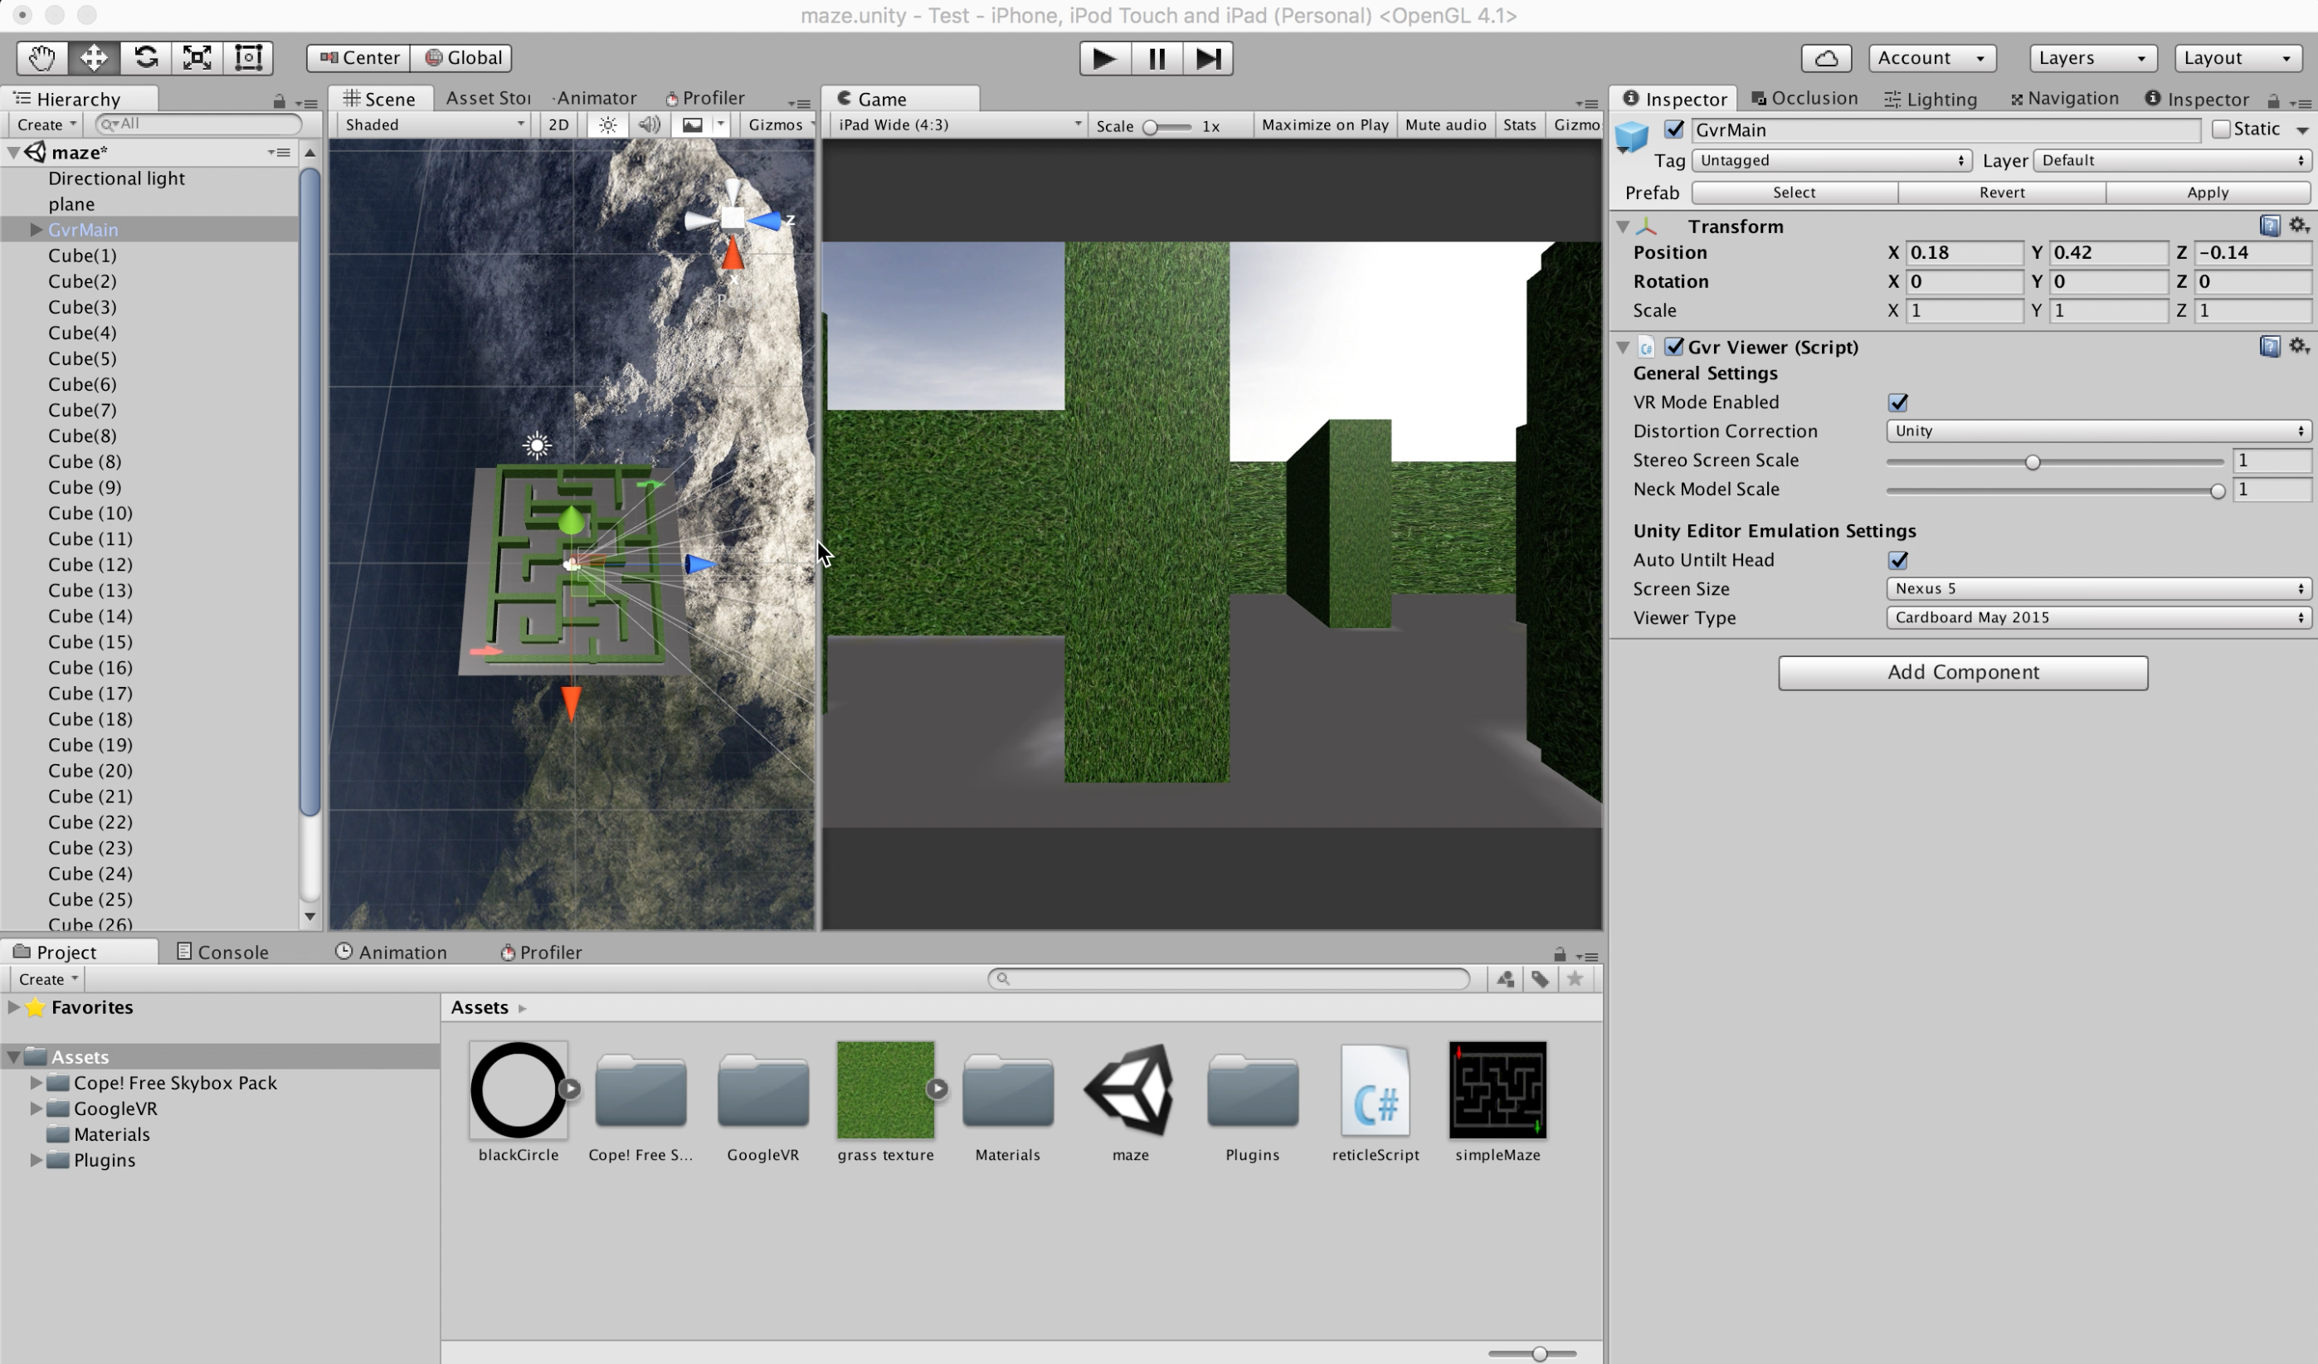Click the Play button to run game
2318x1364 pixels.
tap(1103, 58)
